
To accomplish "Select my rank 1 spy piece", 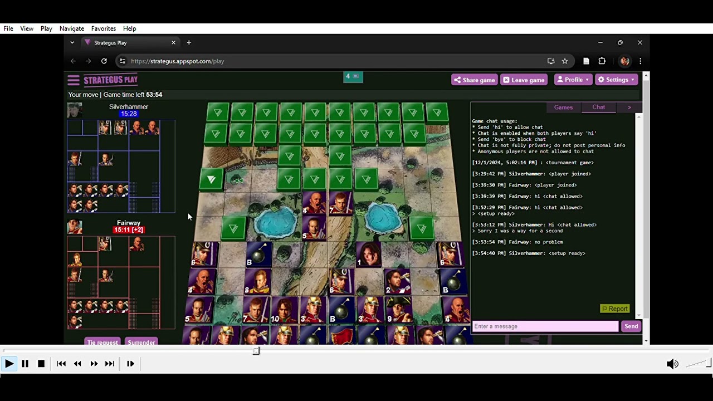I will [369, 253].
